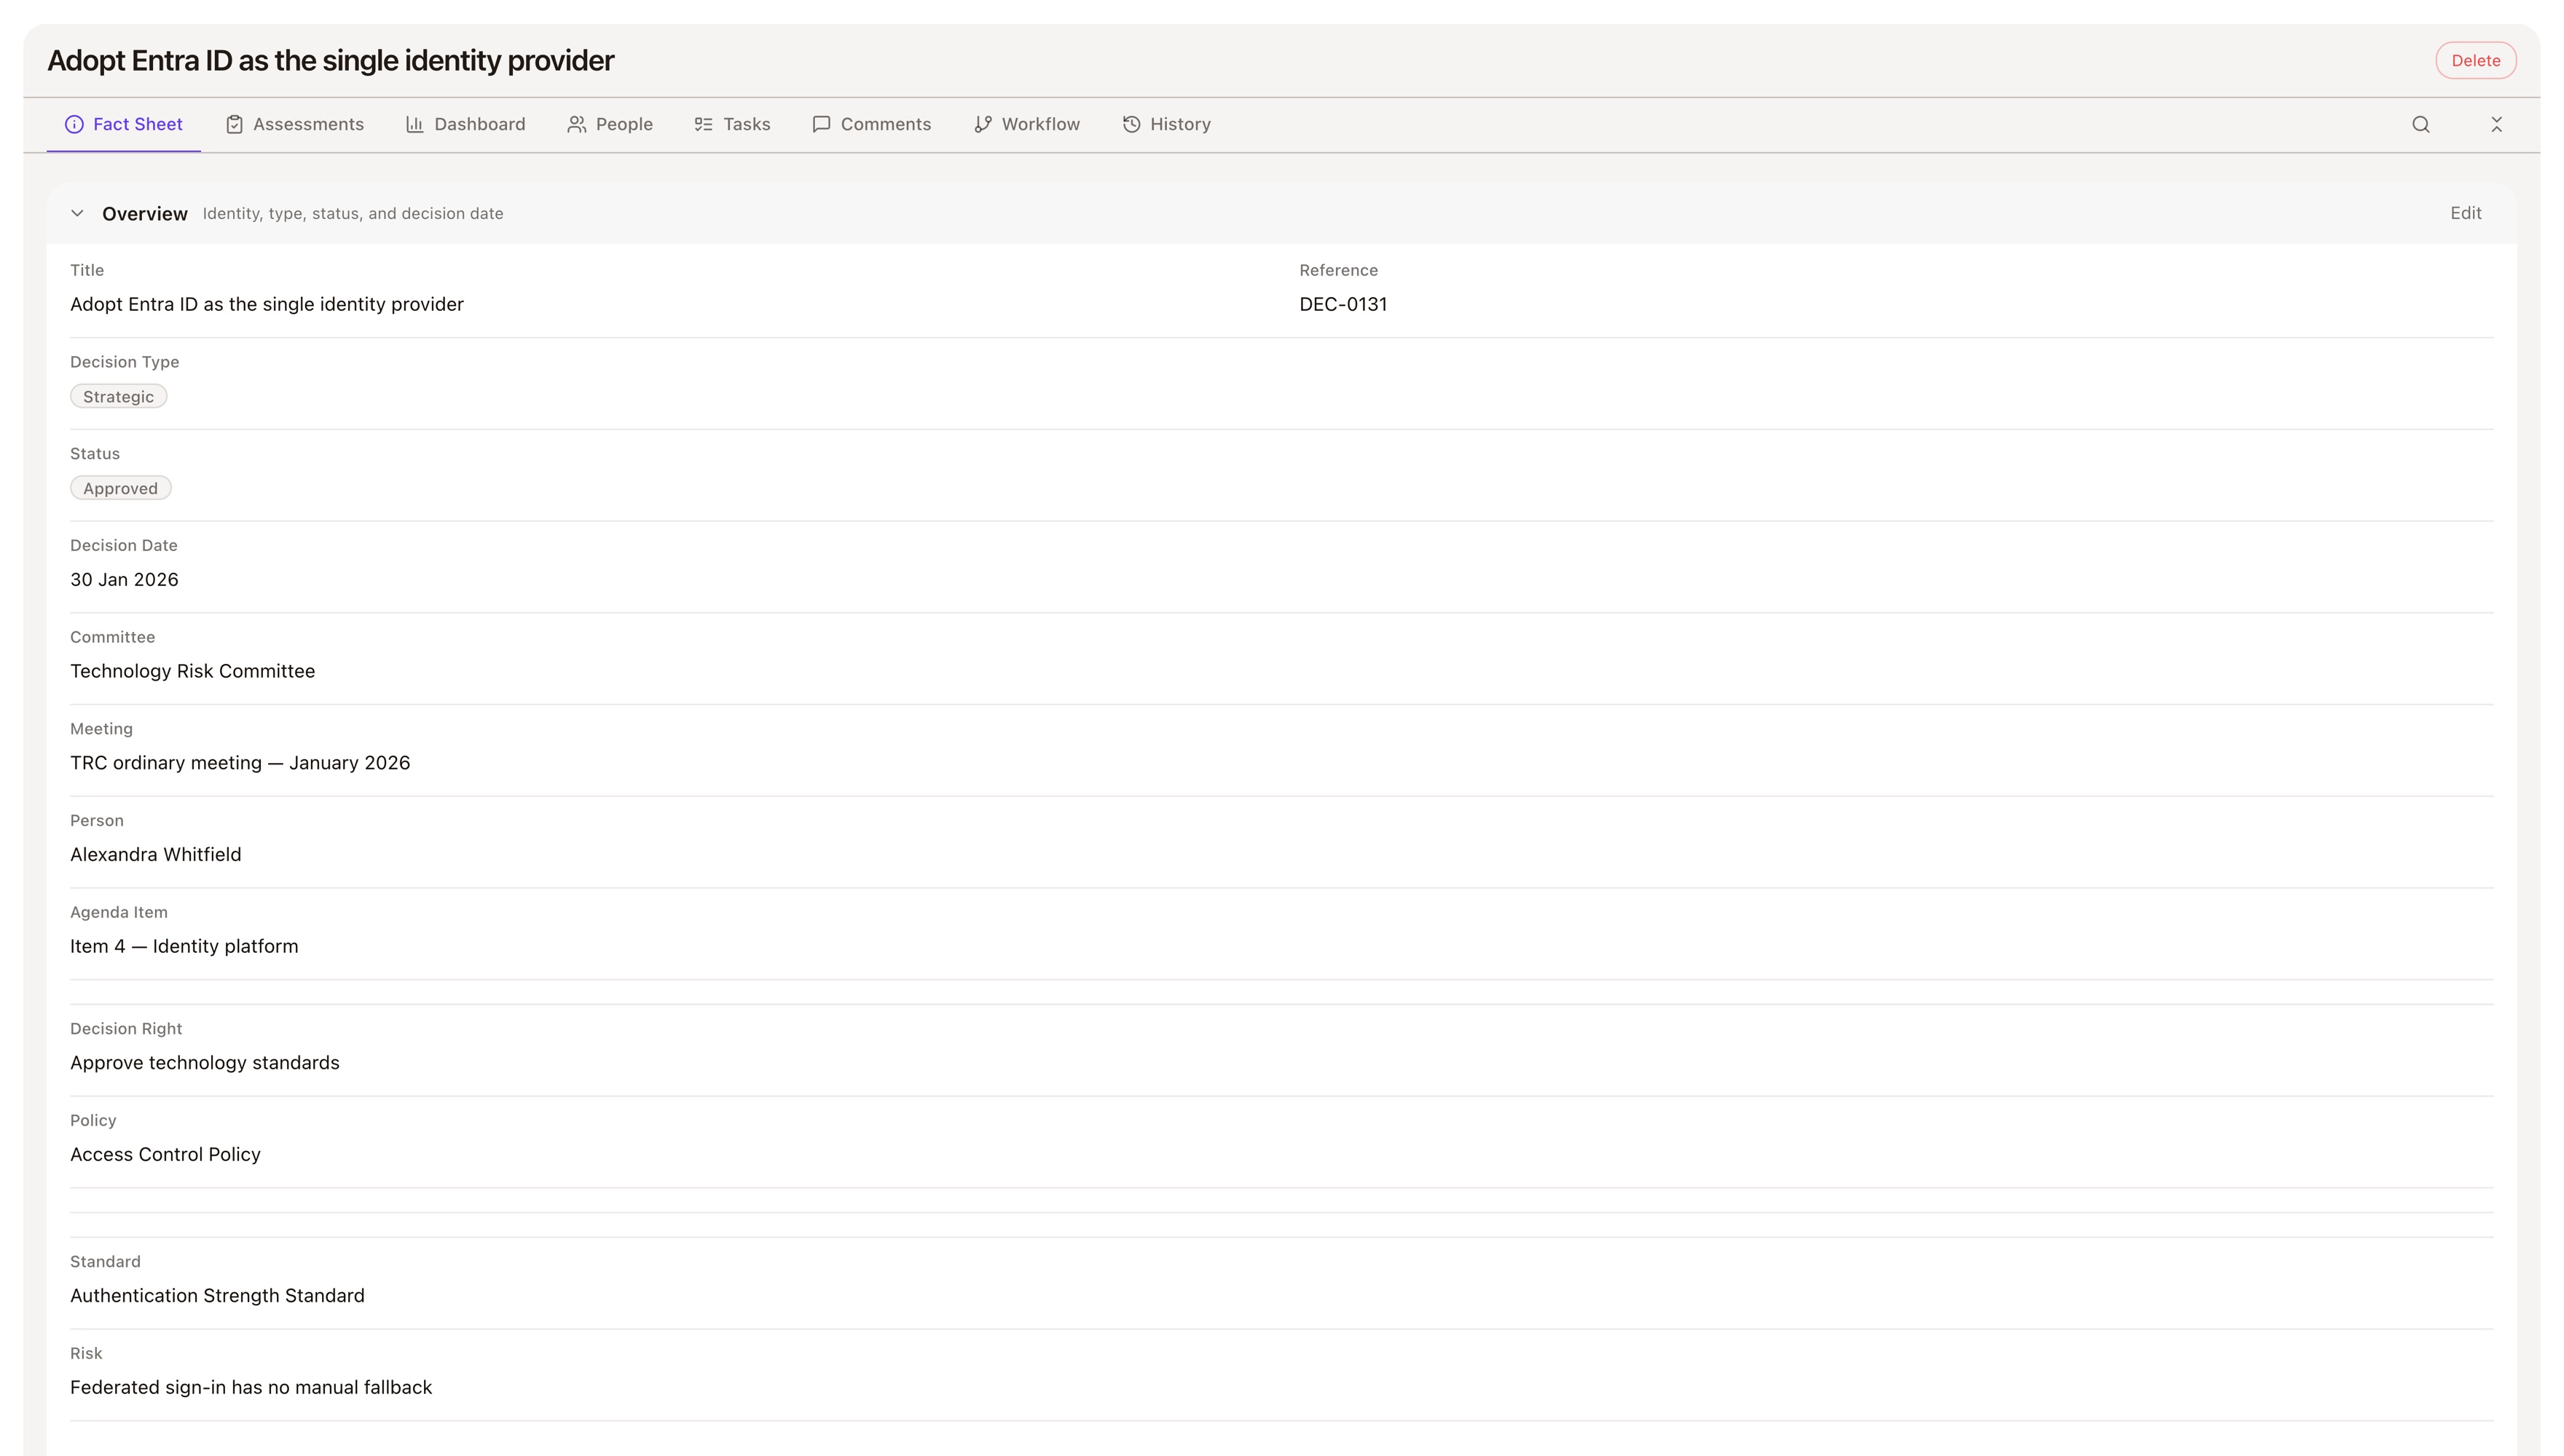Click the History clock icon
This screenshot has width=2564, height=1456.
(x=1131, y=124)
